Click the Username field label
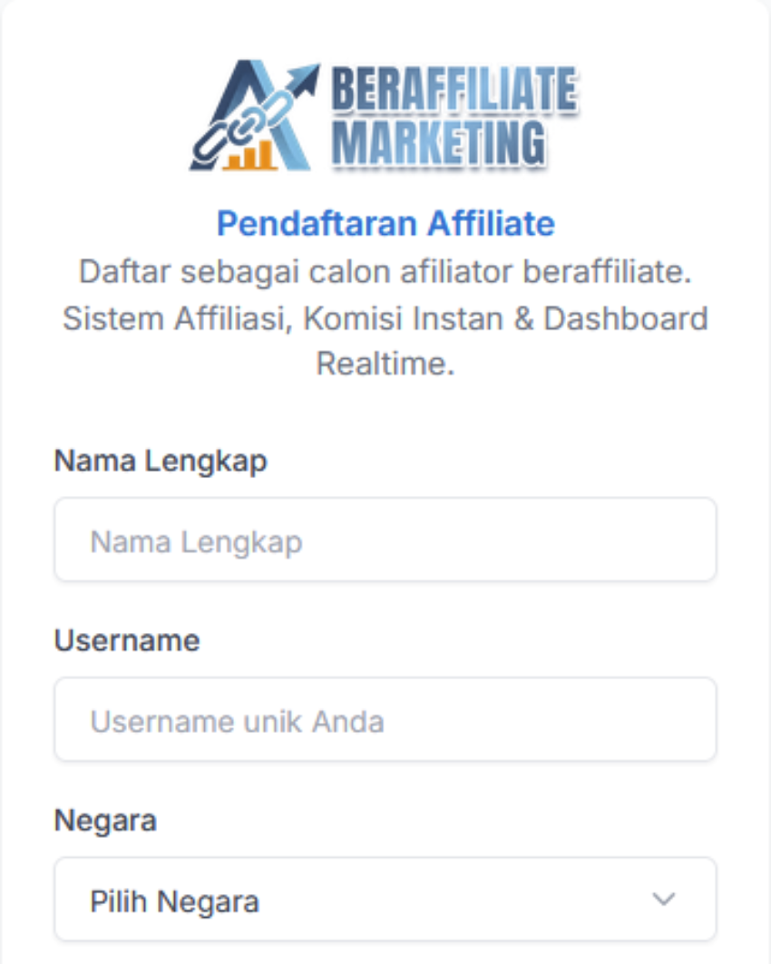This screenshot has width=771, height=964. pos(127,641)
